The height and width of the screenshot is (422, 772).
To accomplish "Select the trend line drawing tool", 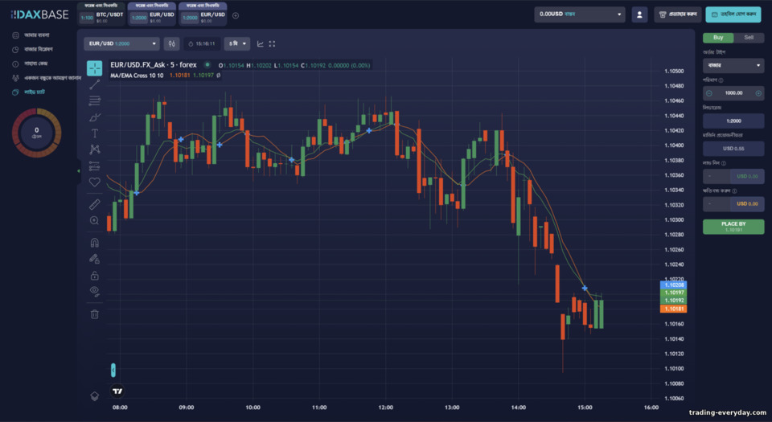I will click(95, 84).
